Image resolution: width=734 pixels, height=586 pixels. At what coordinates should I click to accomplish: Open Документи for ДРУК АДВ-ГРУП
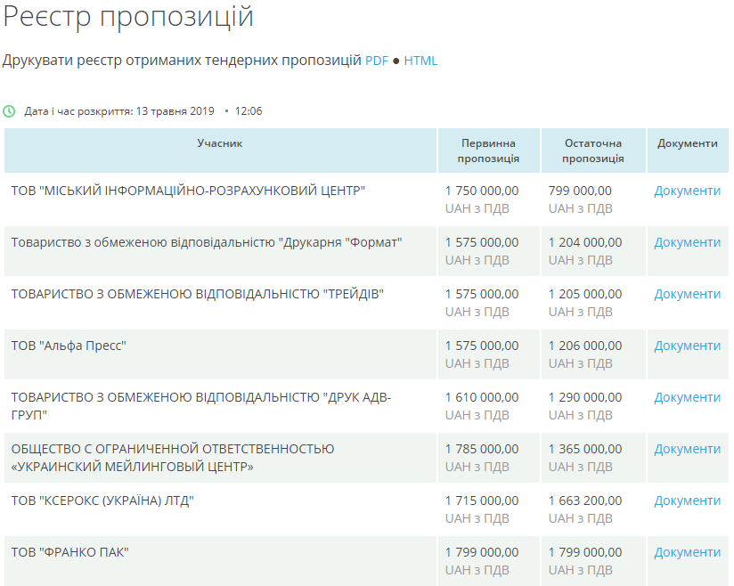687,397
